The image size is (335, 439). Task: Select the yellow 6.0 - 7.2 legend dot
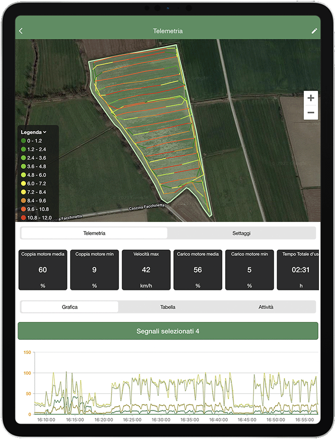[24, 183]
